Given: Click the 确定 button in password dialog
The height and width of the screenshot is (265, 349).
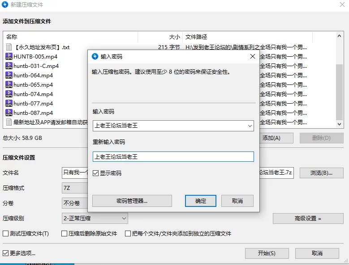Looking at the screenshot, I should coord(201,201).
